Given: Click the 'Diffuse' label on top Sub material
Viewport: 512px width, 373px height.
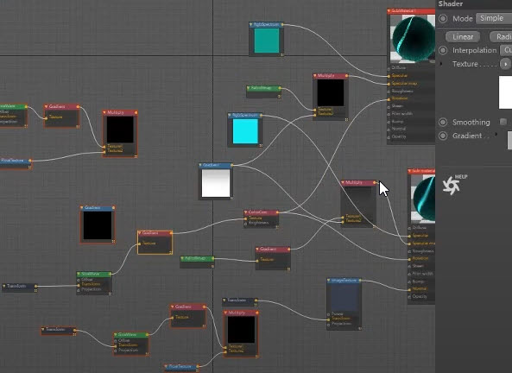Looking at the screenshot, I should tap(399, 68).
